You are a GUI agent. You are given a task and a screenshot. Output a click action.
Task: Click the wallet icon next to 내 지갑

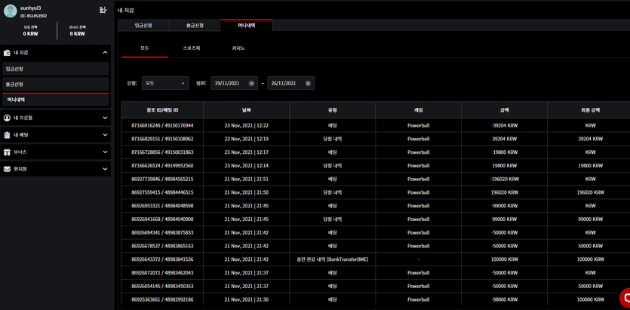[7, 53]
